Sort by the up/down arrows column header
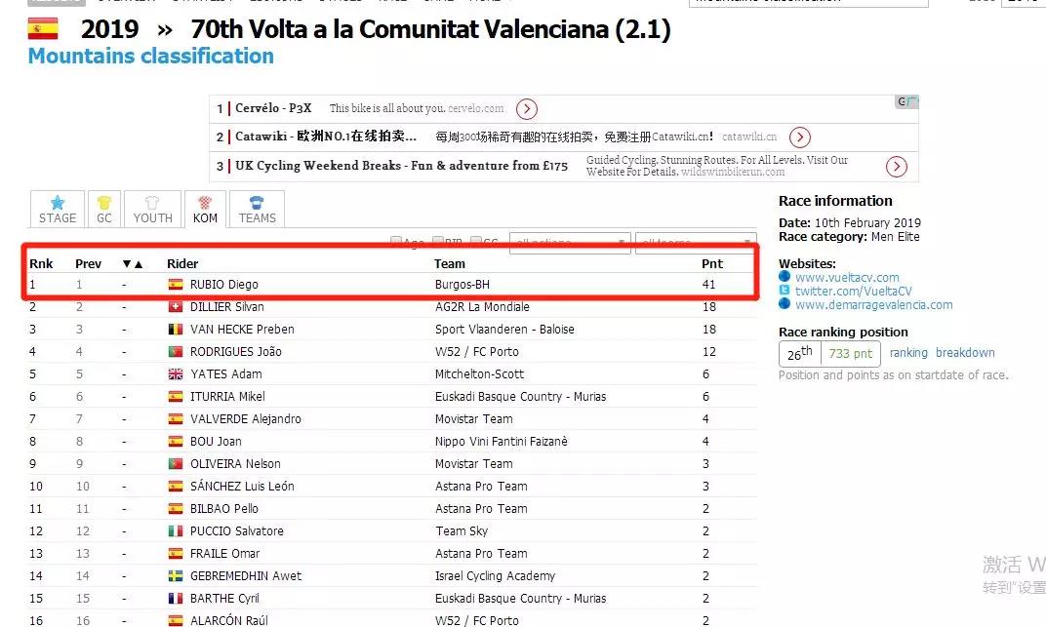Image resolution: width=1046 pixels, height=627 pixels. coord(133,263)
